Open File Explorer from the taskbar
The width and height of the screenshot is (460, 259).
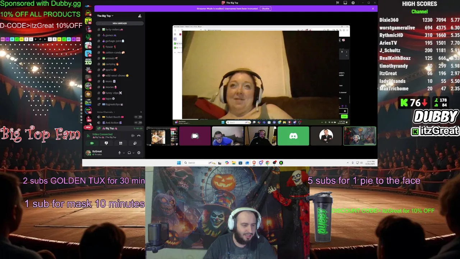(234, 163)
